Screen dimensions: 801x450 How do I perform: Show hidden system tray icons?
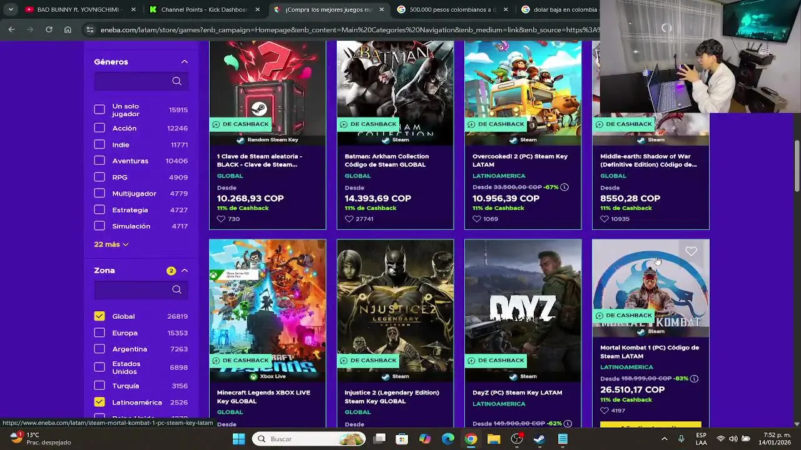click(x=664, y=439)
